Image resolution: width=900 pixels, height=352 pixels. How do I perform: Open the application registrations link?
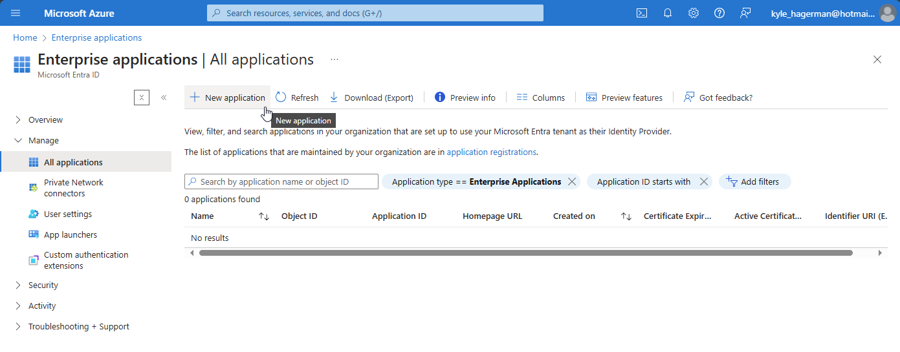pyautogui.click(x=492, y=152)
